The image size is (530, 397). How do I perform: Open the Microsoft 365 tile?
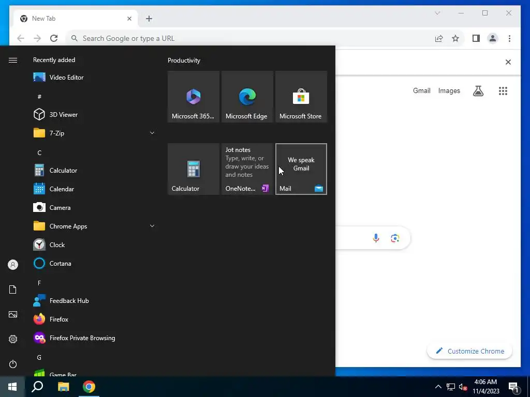pos(194,97)
